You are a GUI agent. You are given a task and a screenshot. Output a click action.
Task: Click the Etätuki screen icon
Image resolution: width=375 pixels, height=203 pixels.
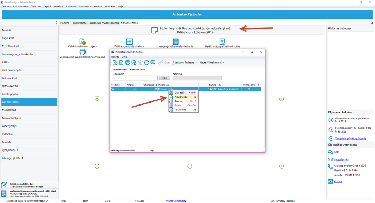coord(330,182)
